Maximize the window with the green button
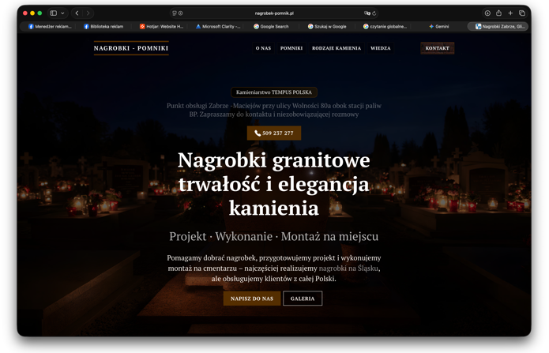This screenshot has height=353, width=549. click(40, 13)
